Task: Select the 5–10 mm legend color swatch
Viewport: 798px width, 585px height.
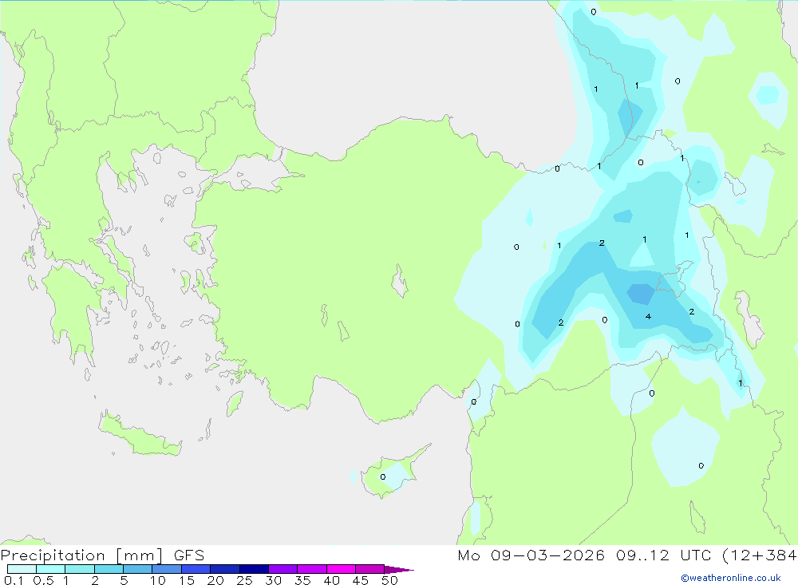Action: coord(138,569)
